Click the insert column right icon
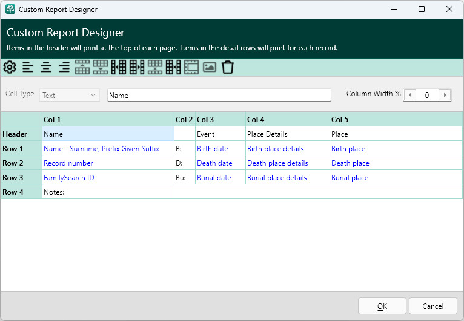This screenshot has height=321, width=464. click(x=137, y=67)
